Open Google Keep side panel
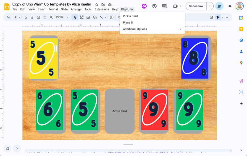This screenshot has width=247, height=156. tap(241, 29)
